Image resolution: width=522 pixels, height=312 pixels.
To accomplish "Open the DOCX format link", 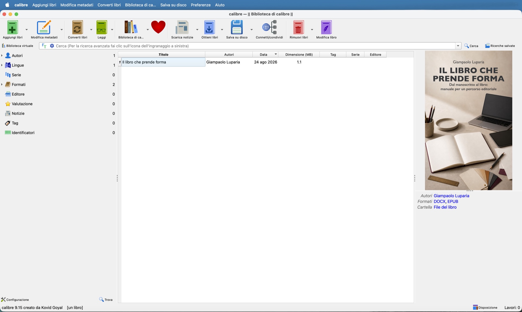I will [439, 201].
